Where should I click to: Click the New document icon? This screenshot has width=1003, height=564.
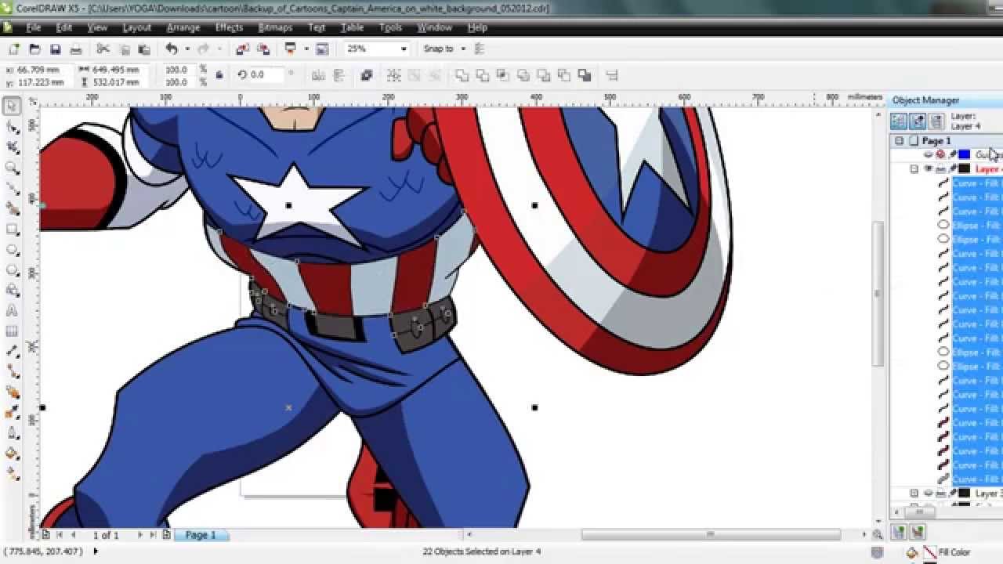(14, 49)
